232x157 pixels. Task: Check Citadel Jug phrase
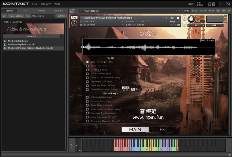tap(87, 70)
